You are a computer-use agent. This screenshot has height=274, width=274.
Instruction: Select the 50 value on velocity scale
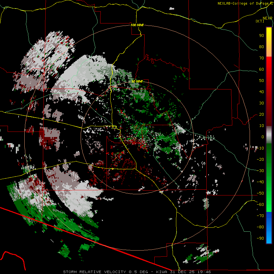point(262,81)
